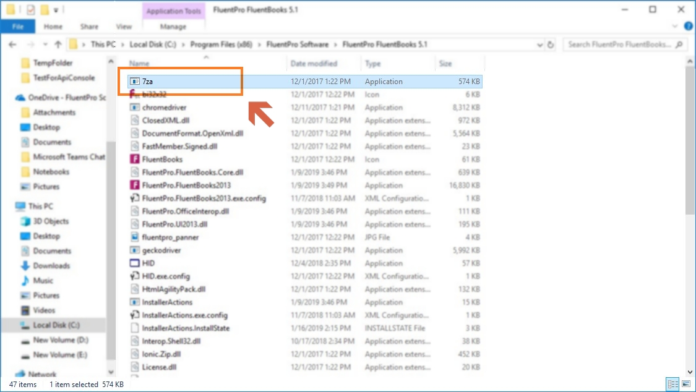This screenshot has width=696, height=392.
Task: Switch to details view in status bar
Action: tap(673, 384)
